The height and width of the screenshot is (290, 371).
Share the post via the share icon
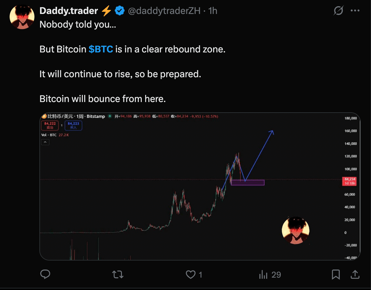(x=355, y=274)
